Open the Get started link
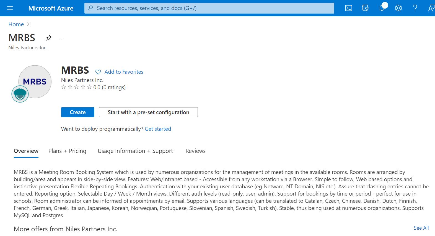Image resolution: width=435 pixels, height=236 pixels. (x=158, y=129)
